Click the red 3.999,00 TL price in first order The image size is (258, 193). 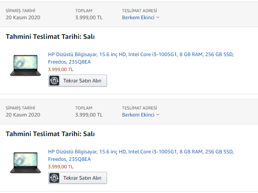coord(61,69)
